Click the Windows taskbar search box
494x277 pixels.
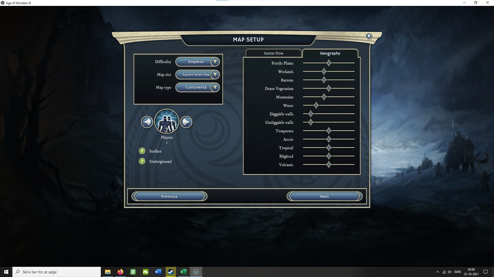pos(57,272)
